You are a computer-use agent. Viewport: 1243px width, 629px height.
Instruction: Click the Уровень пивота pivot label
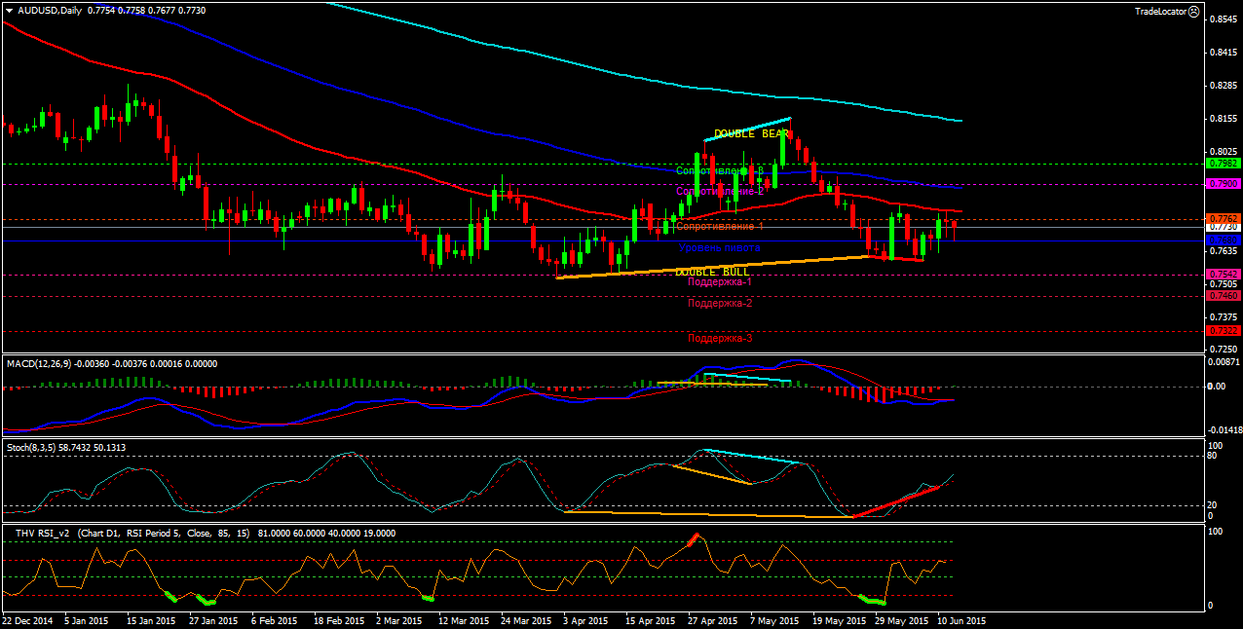[x=720, y=248]
